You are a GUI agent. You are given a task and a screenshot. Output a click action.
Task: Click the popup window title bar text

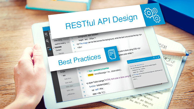click(x=137, y=60)
